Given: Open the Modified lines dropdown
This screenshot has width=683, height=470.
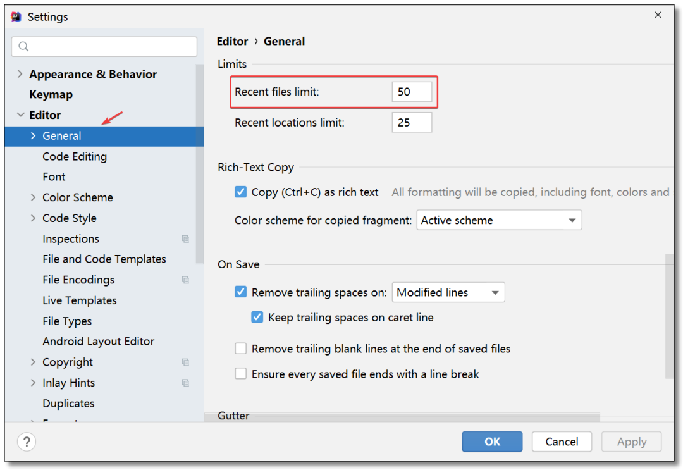Looking at the screenshot, I should [x=448, y=292].
